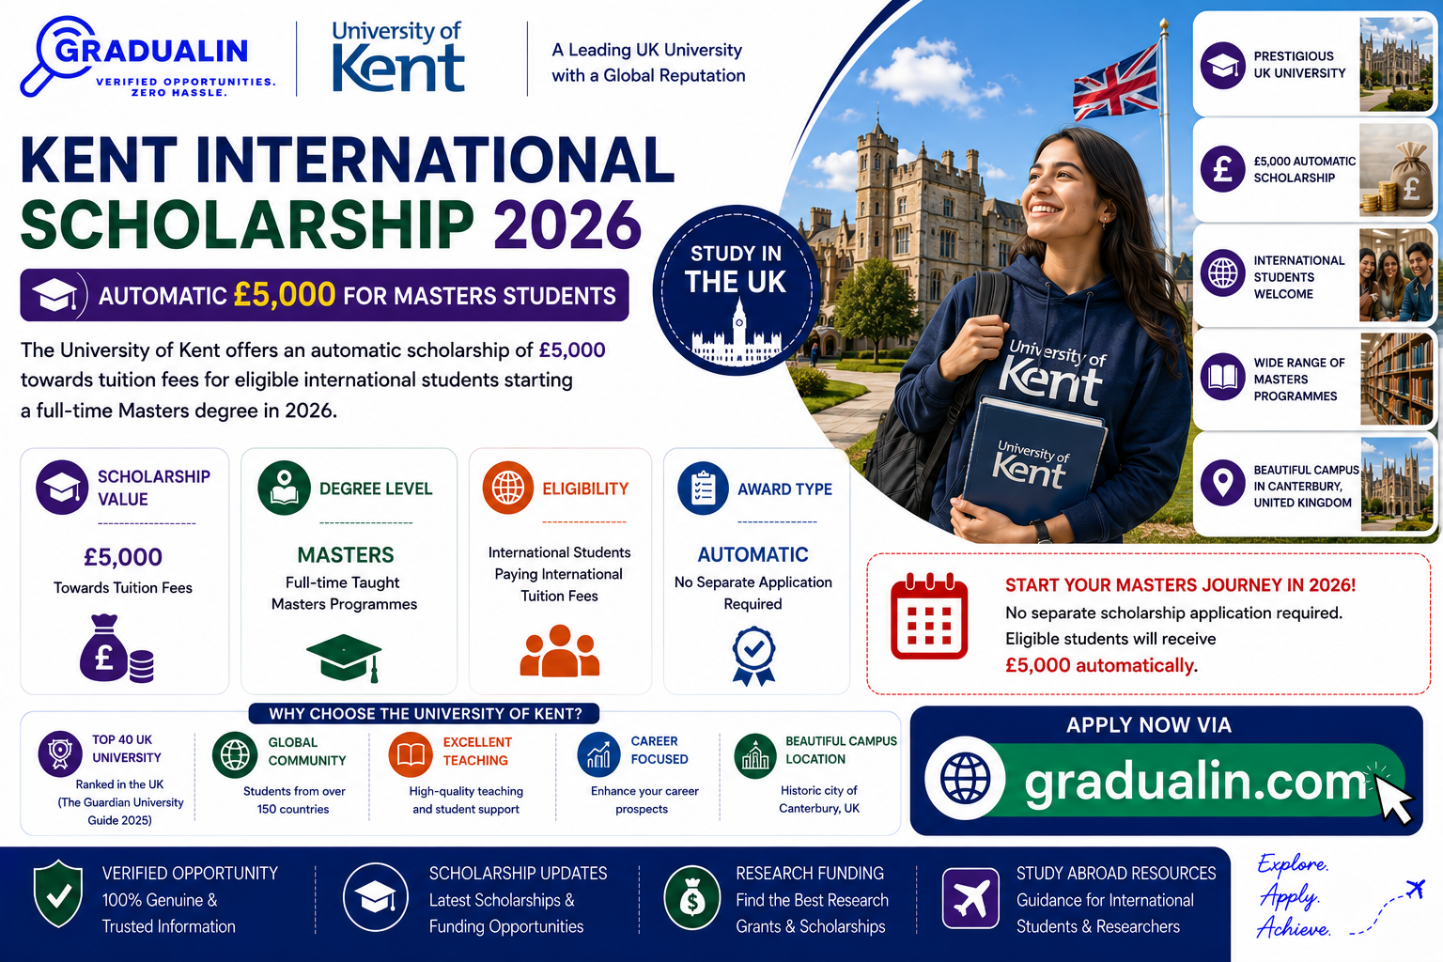
Task: Click the Study in the UK badge
Action: tap(737, 289)
